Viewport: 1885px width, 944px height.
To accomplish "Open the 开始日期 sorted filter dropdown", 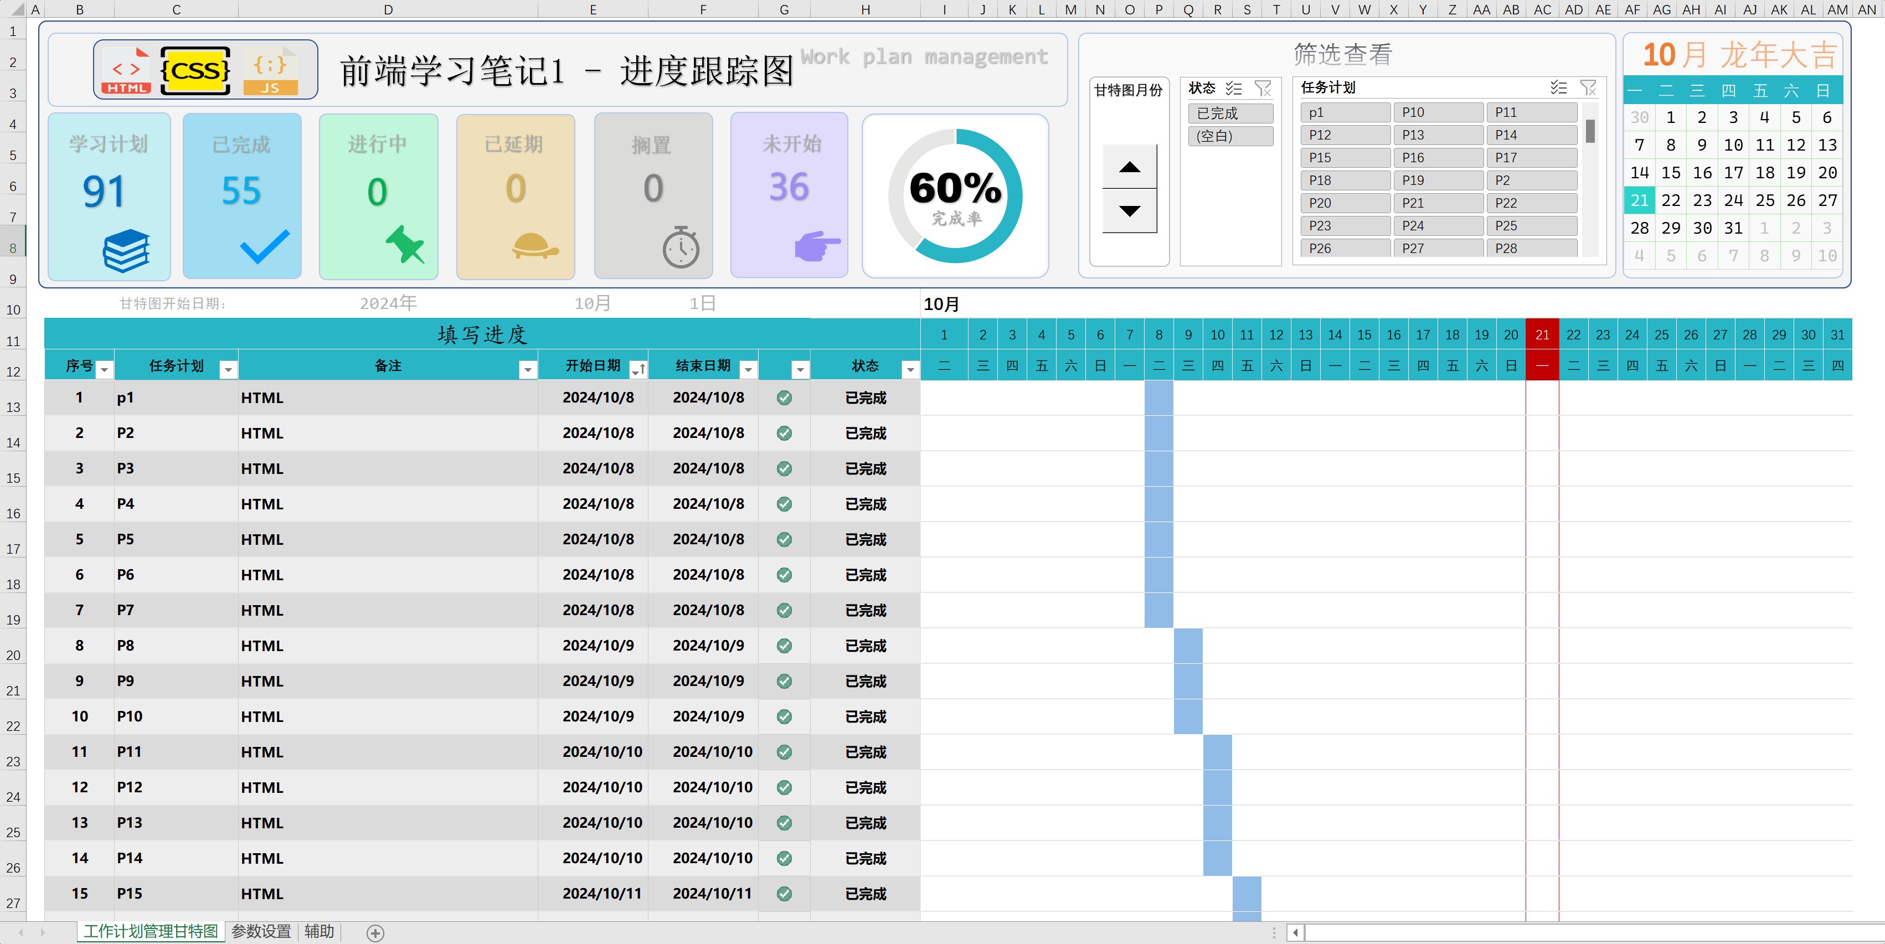I will [x=638, y=369].
